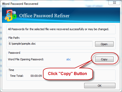This screenshot has height=92, width=122.
Task: Click the Office Password Refixer logo icon
Action: (11, 15)
